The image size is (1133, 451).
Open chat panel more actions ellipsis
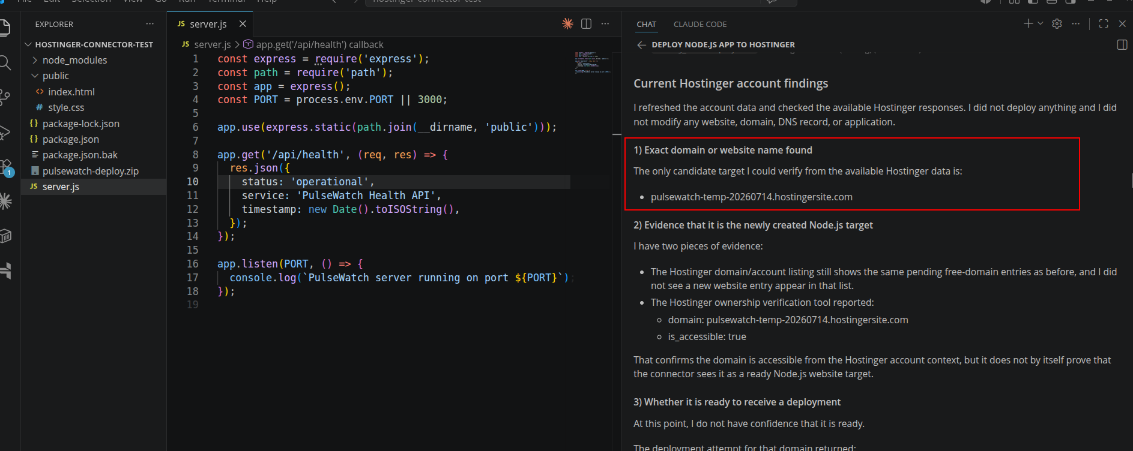pos(1076,23)
